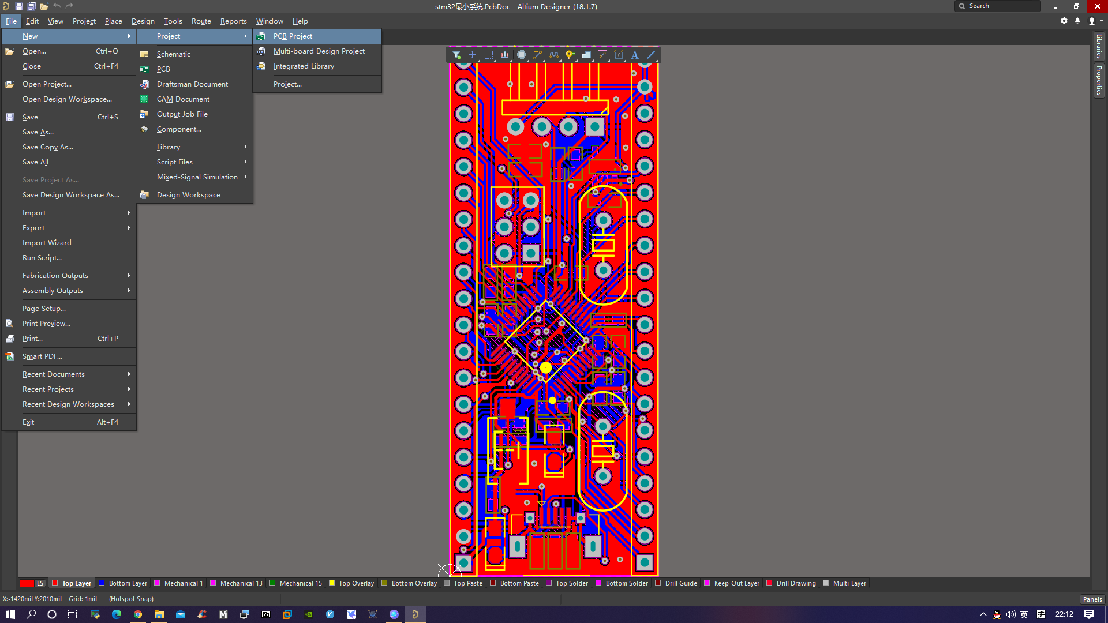Expand Fabrication Outputs submenu
This screenshot has height=623, width=1108.
69,275
